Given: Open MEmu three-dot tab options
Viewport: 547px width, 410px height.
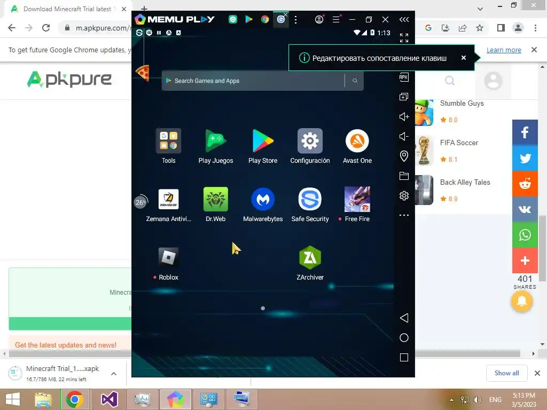Looking at the screenshot, I should coord(295,20).
